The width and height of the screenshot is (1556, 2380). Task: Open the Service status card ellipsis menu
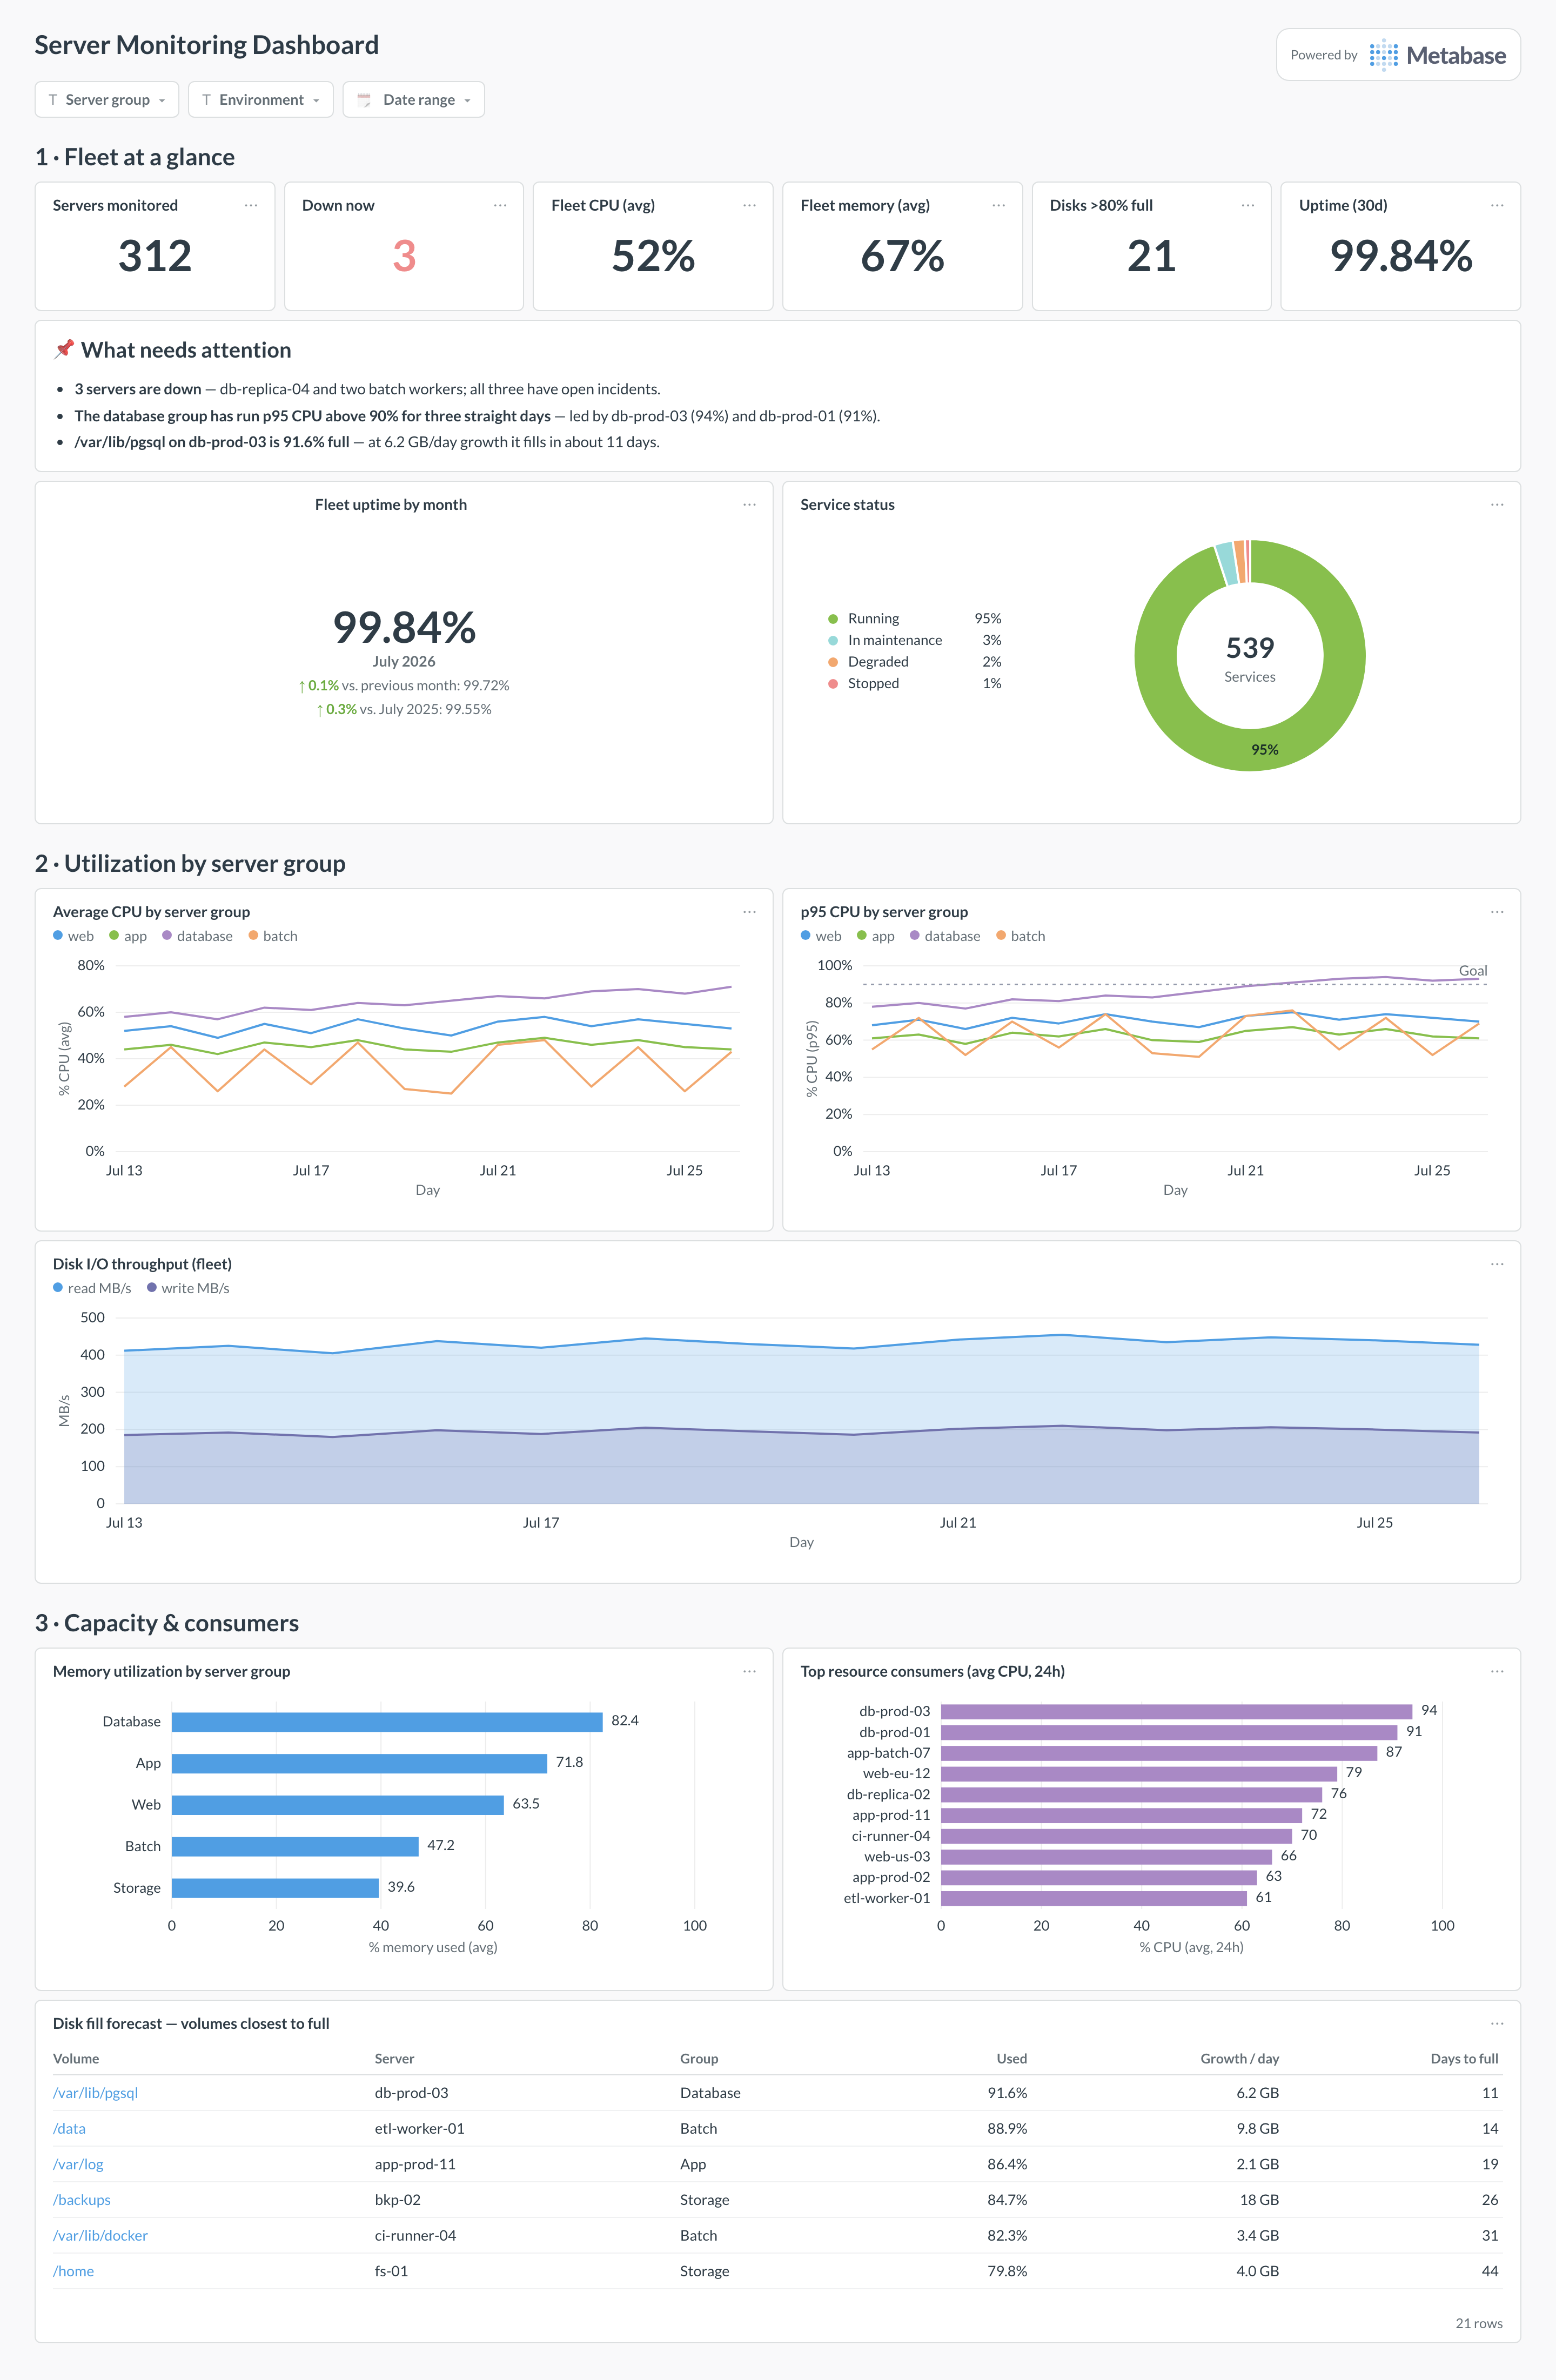1497,505
